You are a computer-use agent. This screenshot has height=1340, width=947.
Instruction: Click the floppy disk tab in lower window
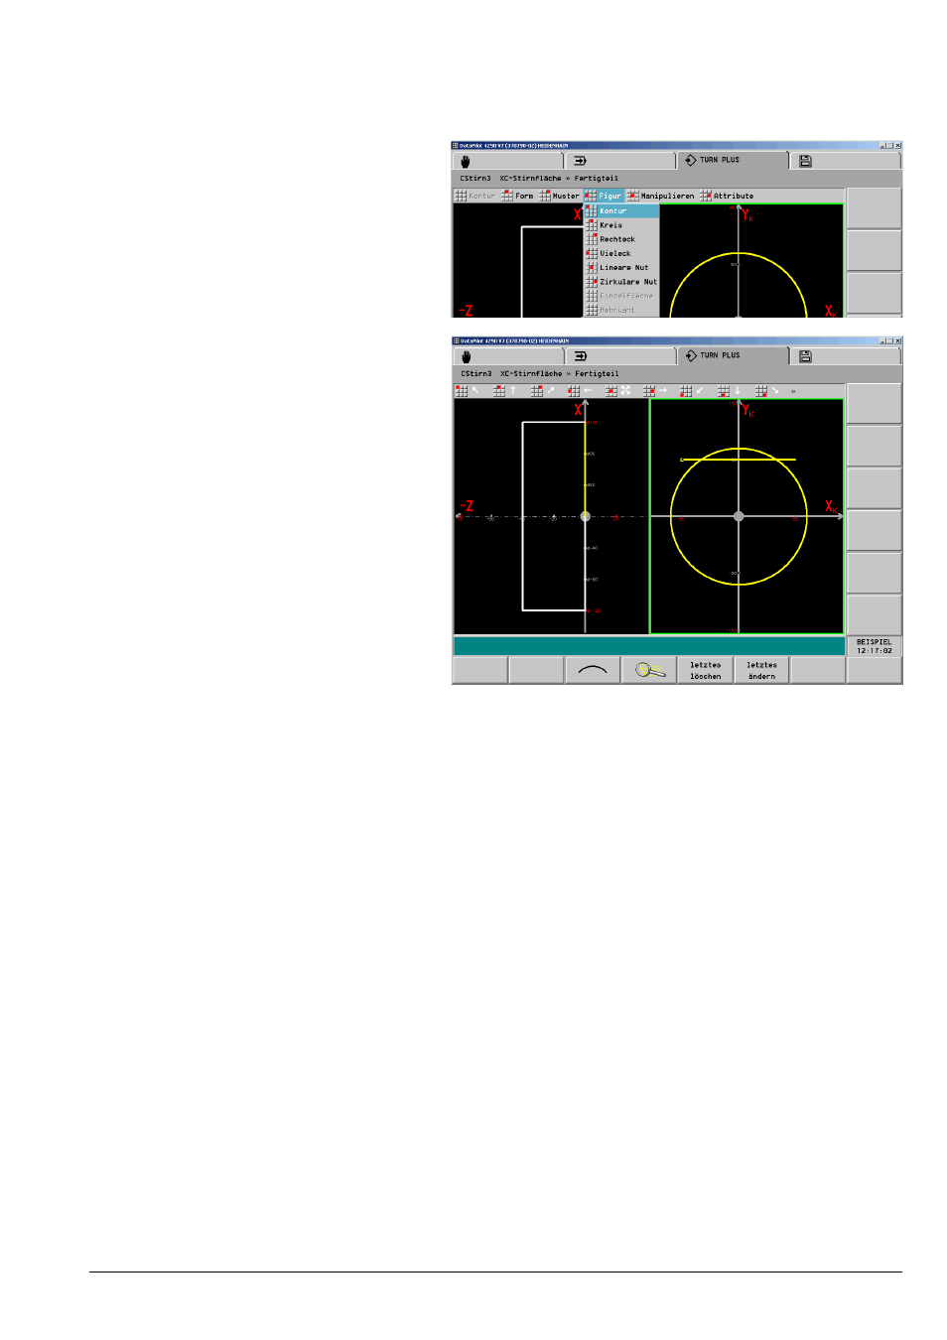point(845,356)
